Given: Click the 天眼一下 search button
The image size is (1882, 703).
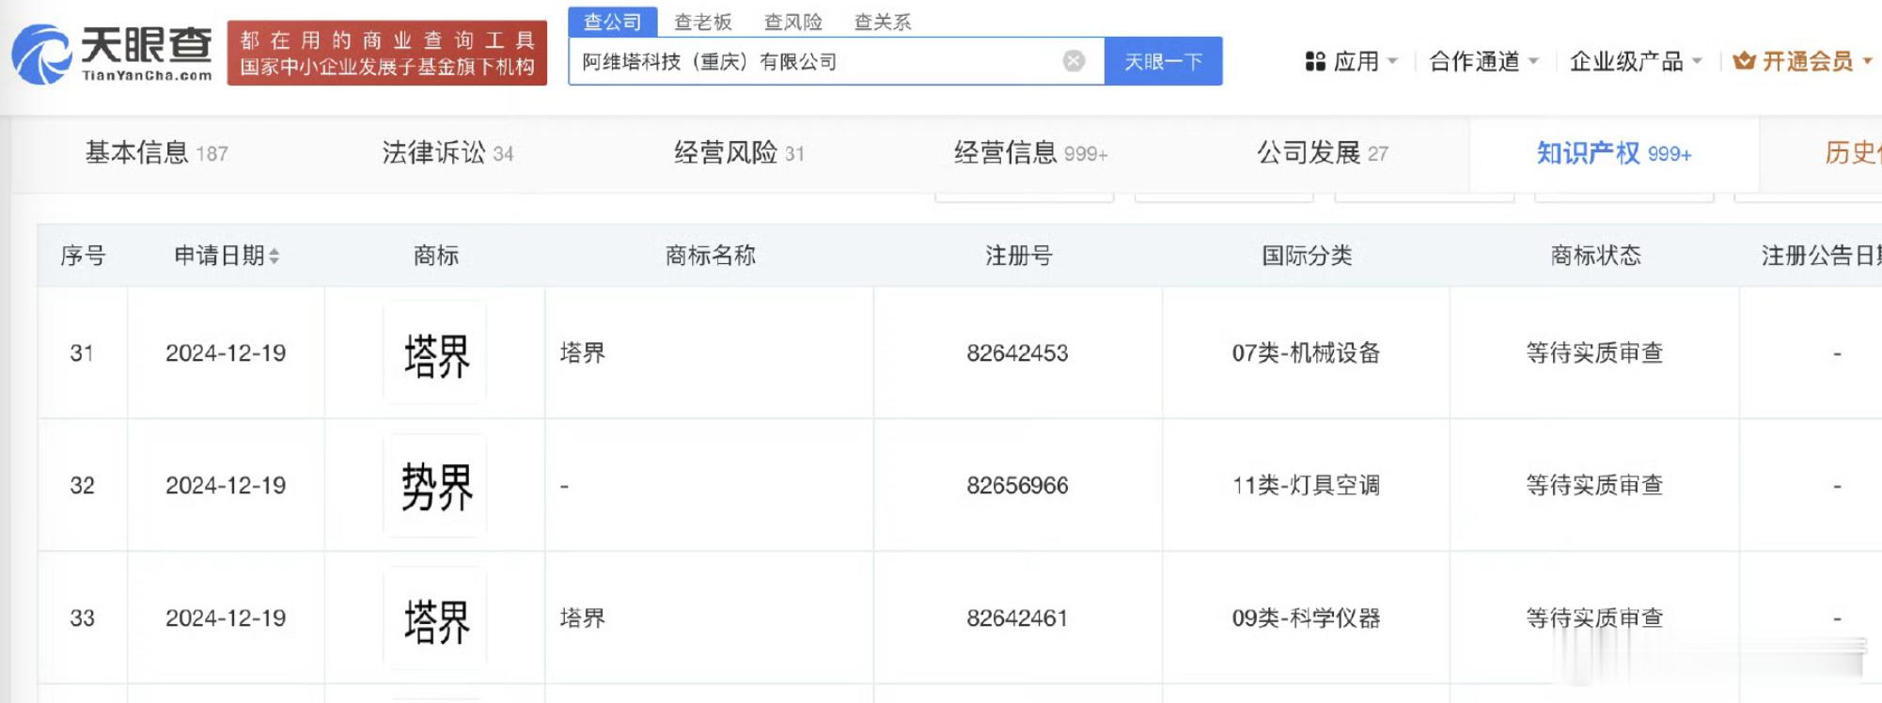Looking at the screenshot, I should coord(1164,61).
